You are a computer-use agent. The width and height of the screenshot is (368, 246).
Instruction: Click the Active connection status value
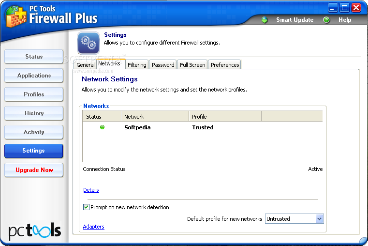pyautogui.click(x=315, y=169)
